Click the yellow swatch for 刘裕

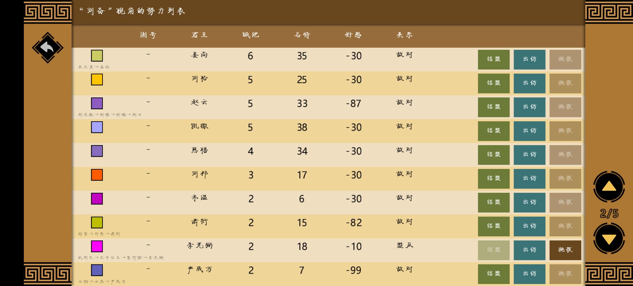tap(97, 79)
